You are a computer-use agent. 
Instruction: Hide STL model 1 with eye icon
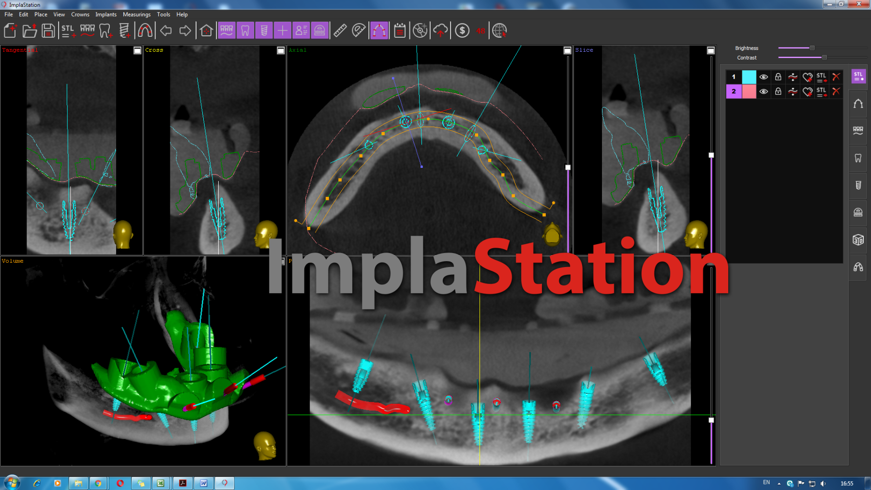764,77
